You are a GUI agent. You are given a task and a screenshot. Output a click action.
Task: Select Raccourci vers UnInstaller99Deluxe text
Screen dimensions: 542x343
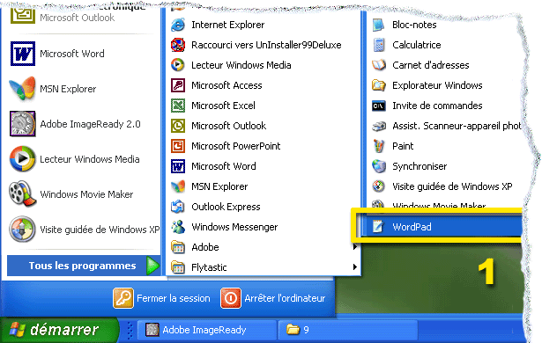point(266,45)
